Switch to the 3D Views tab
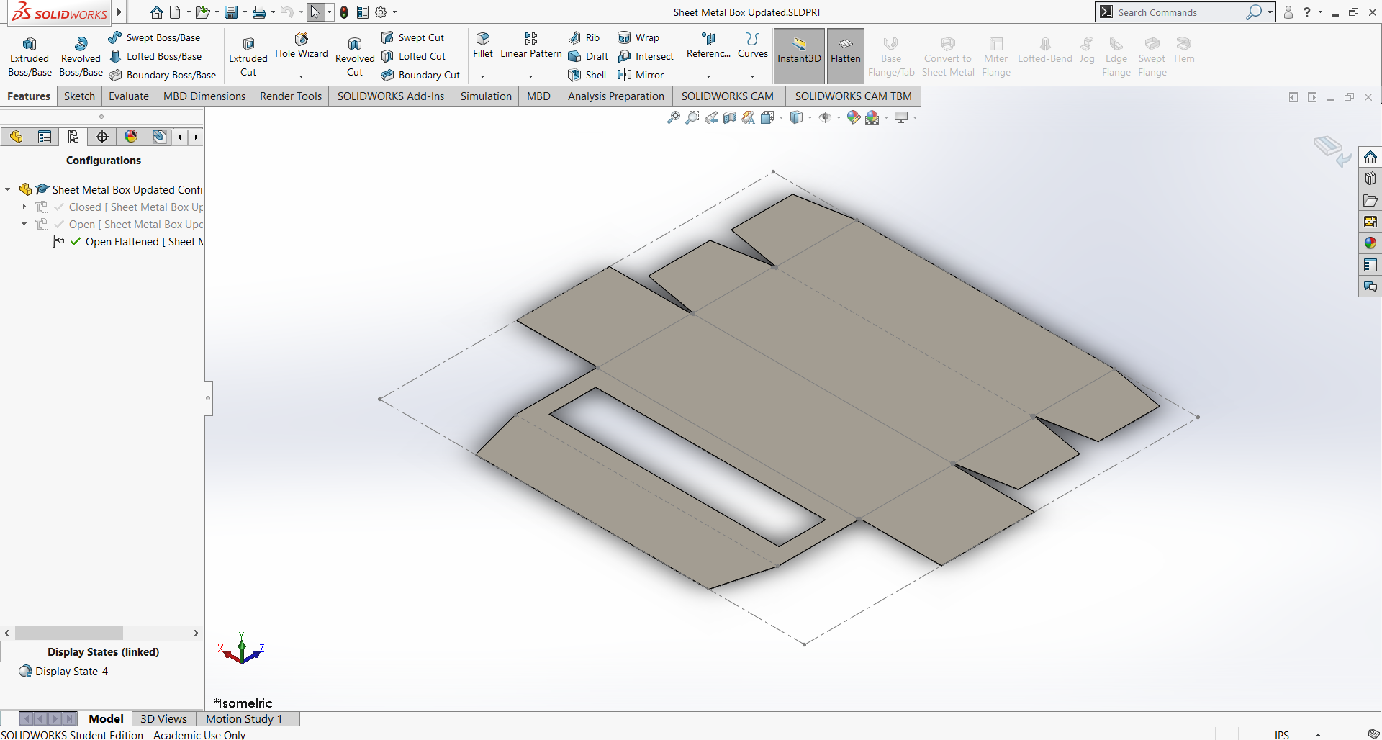1382x740 pixels. click(x=163, y=718)
